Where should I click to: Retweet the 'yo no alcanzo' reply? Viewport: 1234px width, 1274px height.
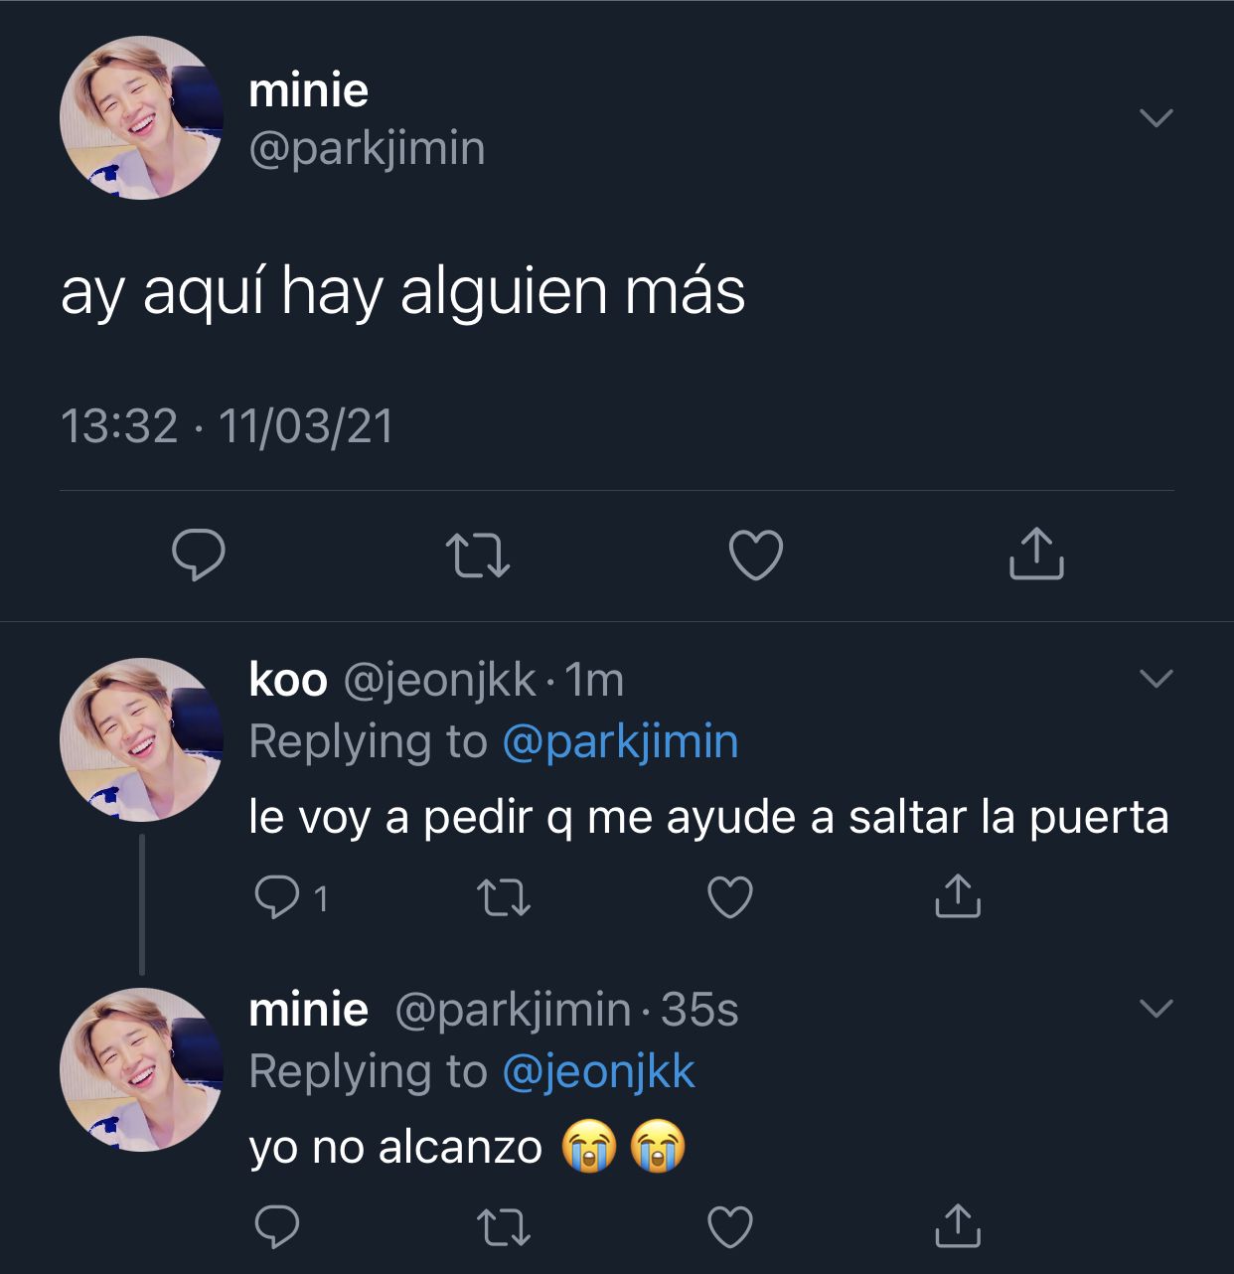pyautogui.click(x=504, y=1227)
